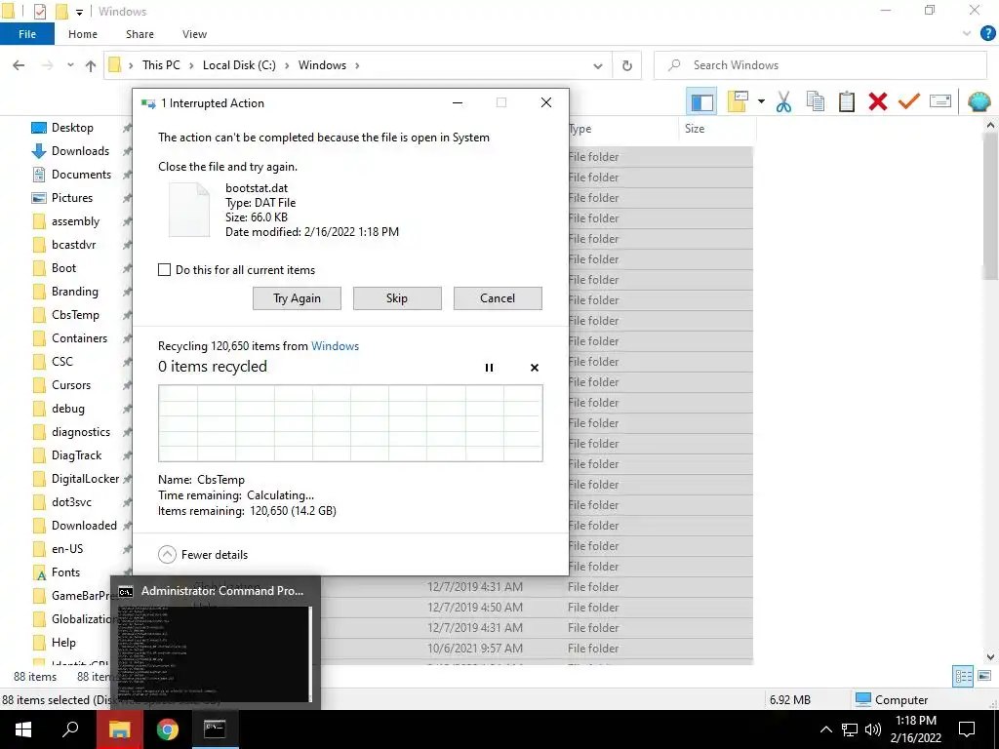Viewport: 999px width, 749px height.
Task: Click the Windows breadcrumb segment
Action: coord(322,65)
